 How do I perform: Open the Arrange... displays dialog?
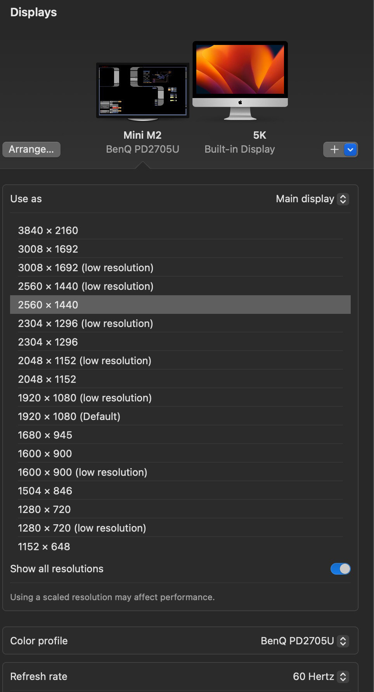point(31,150)
